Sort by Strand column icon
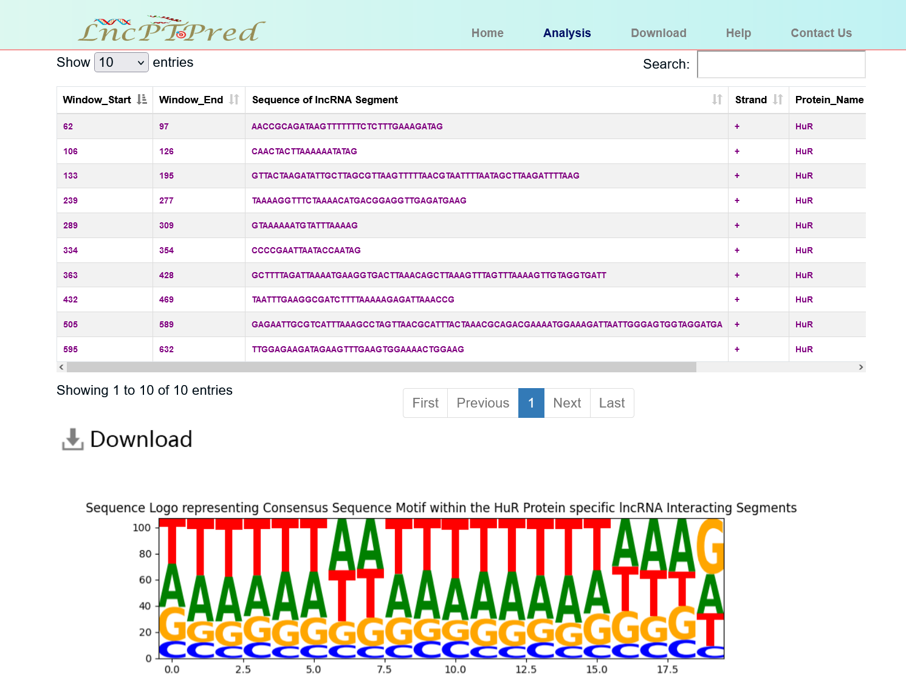Image resolution: width=906 pixels, height=693 pixels. pyautogui.click(x=778, y=100)
